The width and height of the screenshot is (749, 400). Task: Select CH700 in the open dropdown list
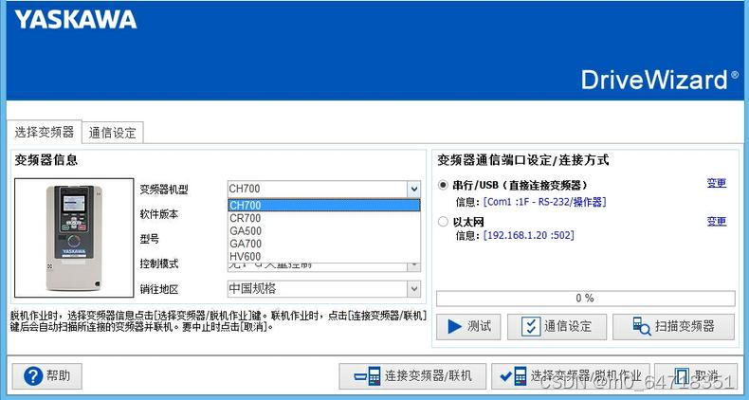click(324, 206)
